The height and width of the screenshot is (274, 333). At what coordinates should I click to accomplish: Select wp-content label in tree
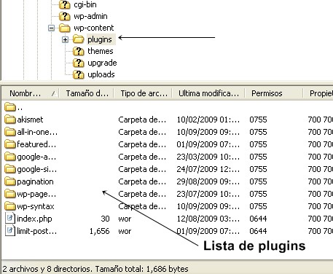(94, 28)
